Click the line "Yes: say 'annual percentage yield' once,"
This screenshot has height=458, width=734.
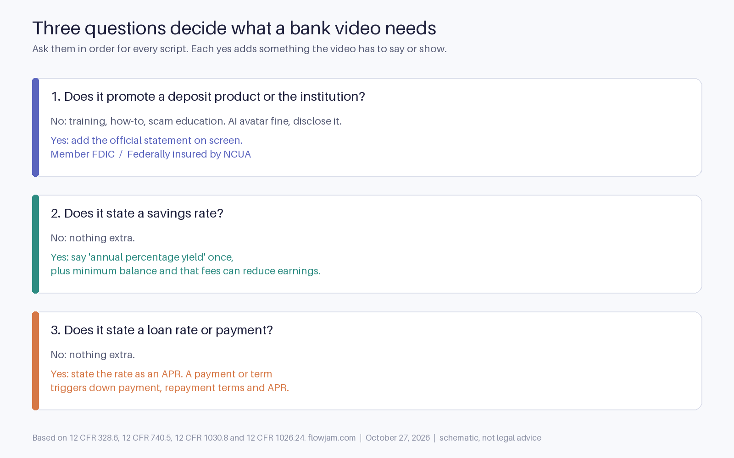[x=142, y=257]
